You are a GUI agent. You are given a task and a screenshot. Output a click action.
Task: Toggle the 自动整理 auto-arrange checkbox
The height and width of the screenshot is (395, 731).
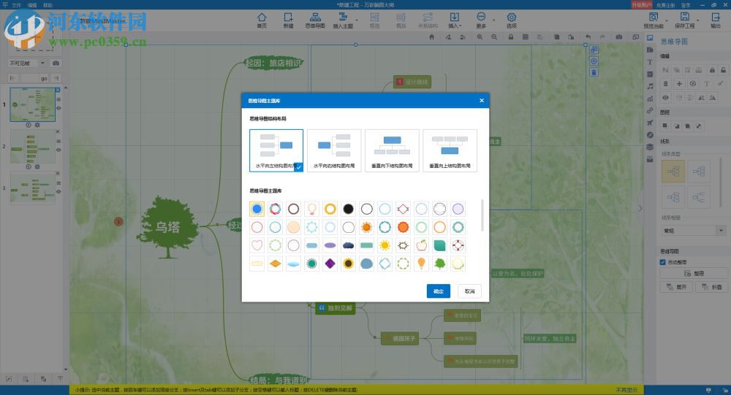pos(662,262)
